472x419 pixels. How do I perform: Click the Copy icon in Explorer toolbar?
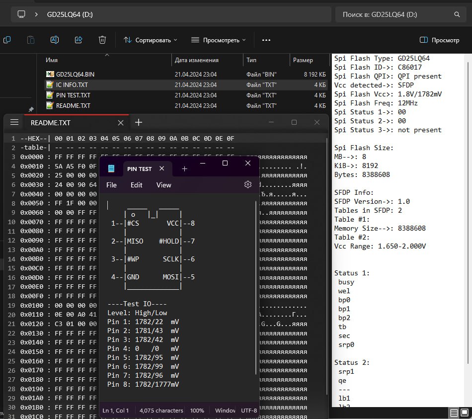(6, 40)
